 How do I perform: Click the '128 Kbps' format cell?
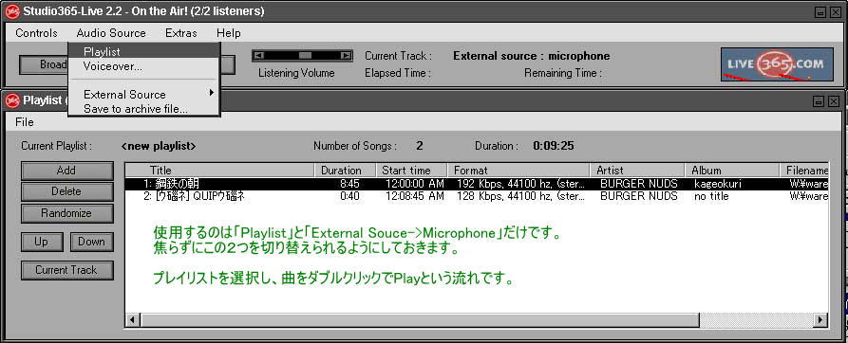pyautogui.click(x=520, y=196)
